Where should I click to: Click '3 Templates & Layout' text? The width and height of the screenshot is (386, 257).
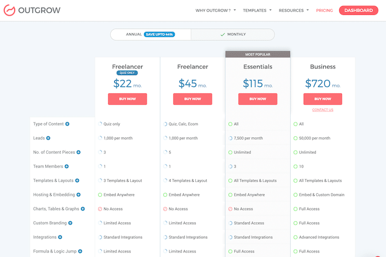tap(122, 181)
